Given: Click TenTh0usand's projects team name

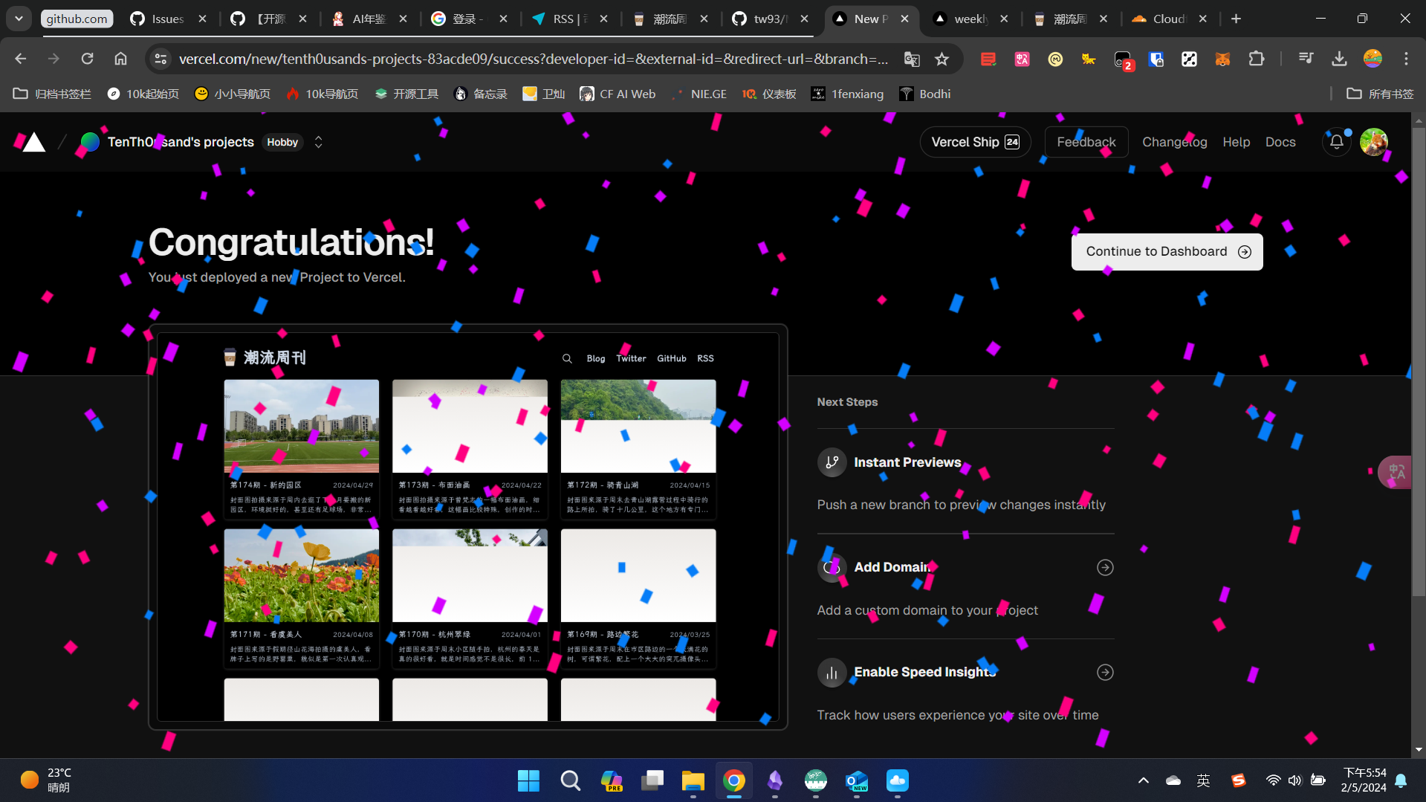Looking at the screenshot, I should click(181, 142).
